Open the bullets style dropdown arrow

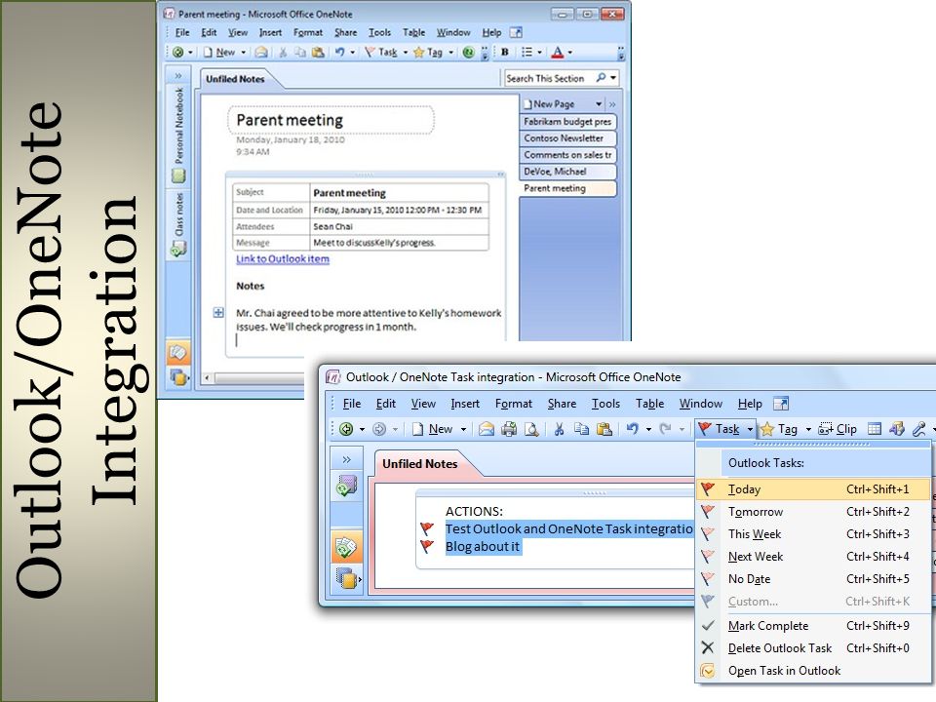[x=539, y=53]
